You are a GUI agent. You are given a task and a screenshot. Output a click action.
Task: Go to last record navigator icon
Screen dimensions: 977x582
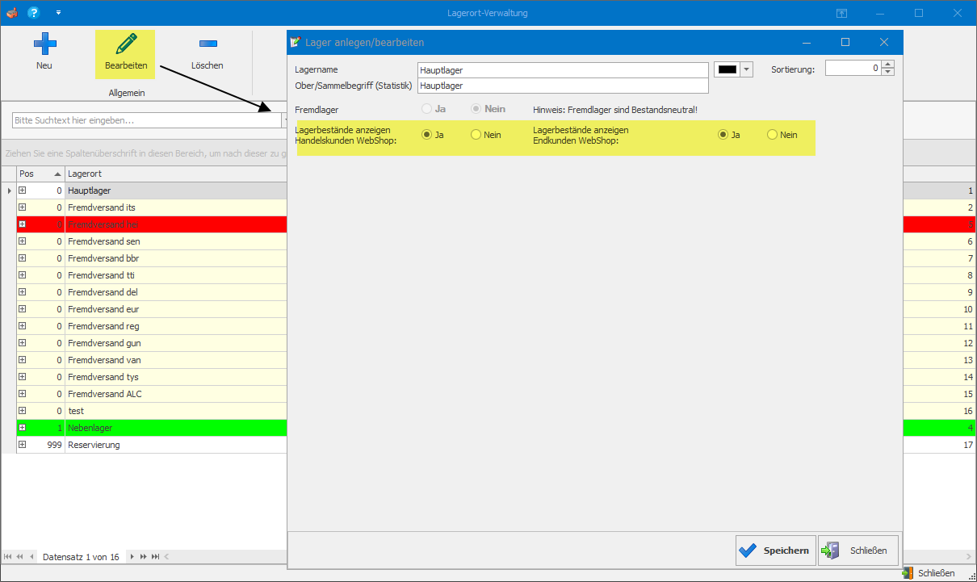(156, 557)
